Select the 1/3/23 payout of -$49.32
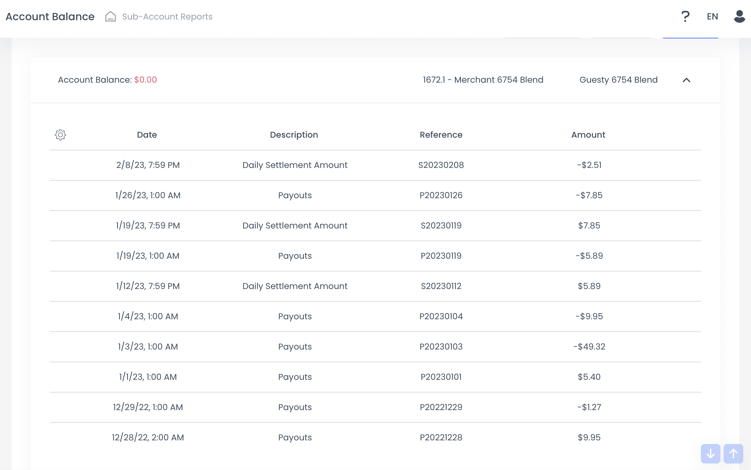 pyautogui.click(x=589, y=347)
